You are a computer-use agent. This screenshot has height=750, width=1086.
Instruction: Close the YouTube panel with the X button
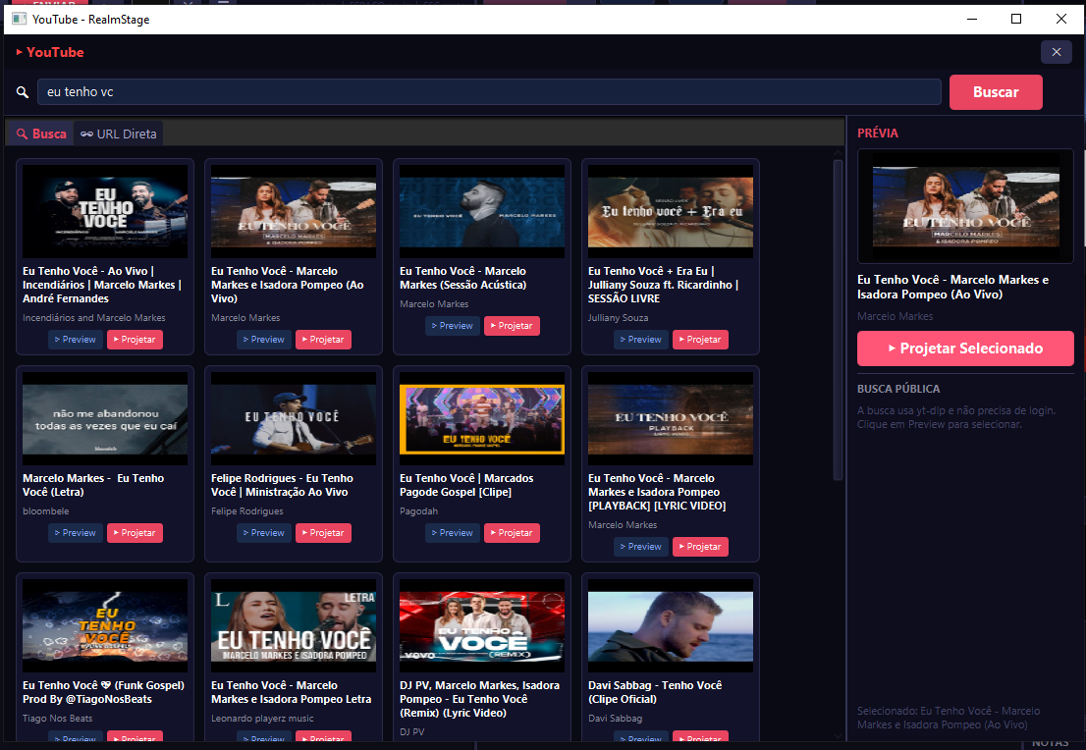[x=1057, y=52]
